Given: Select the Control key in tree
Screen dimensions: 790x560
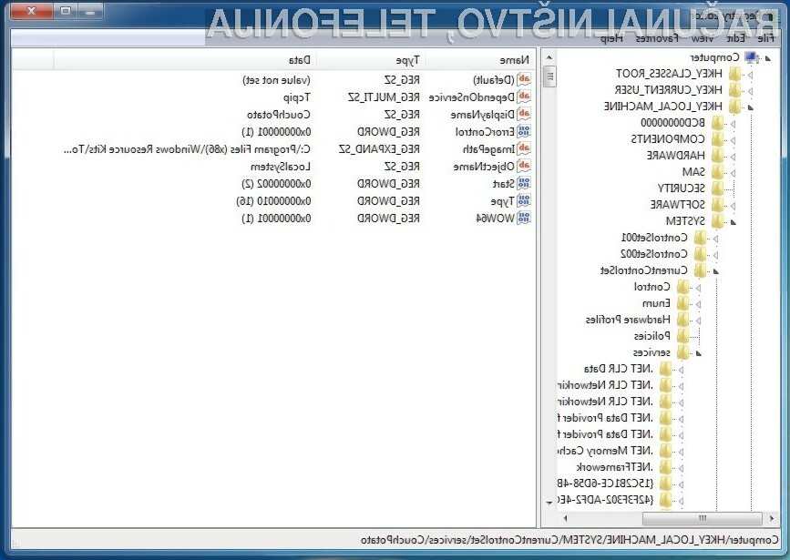Looking at the screenshot, I should tap(651, 287).
